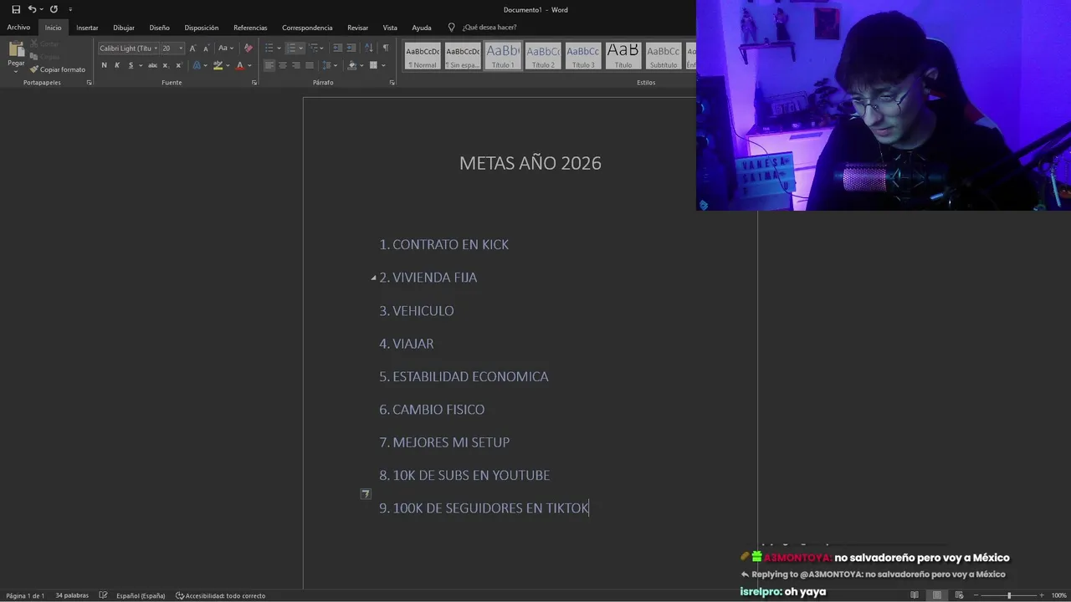
Task: Toggle superscript formatting
Action: click(178, 65)
